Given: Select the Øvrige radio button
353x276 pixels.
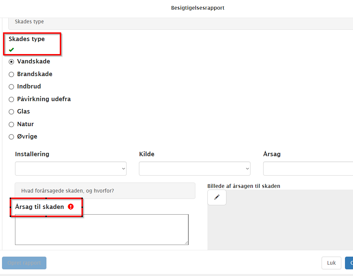Looking at the screenshot, I should click(11, 137).
